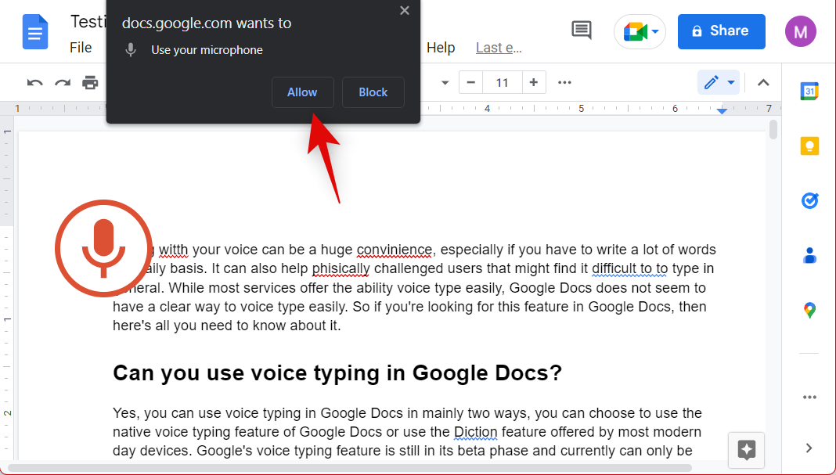This screenshot has width=836, height=475.
Task: Open Google Maps side panel
Action: click(x=809, y=311)
